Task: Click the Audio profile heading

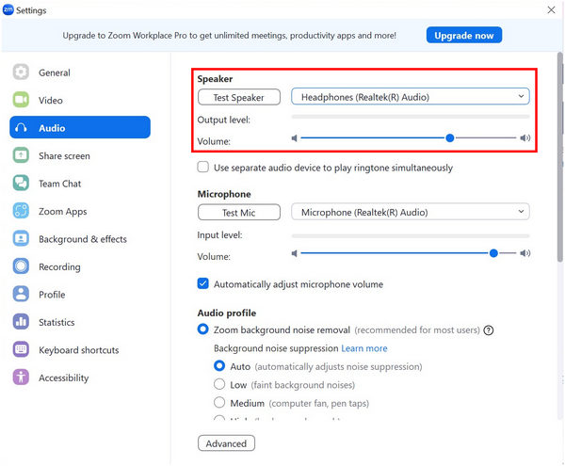Action: (x=227, y=313)
